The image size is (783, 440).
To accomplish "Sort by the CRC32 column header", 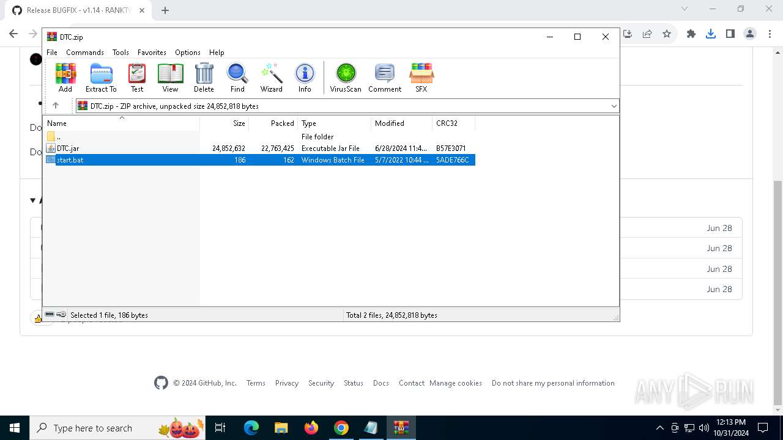I will click(x=454, y=123).
